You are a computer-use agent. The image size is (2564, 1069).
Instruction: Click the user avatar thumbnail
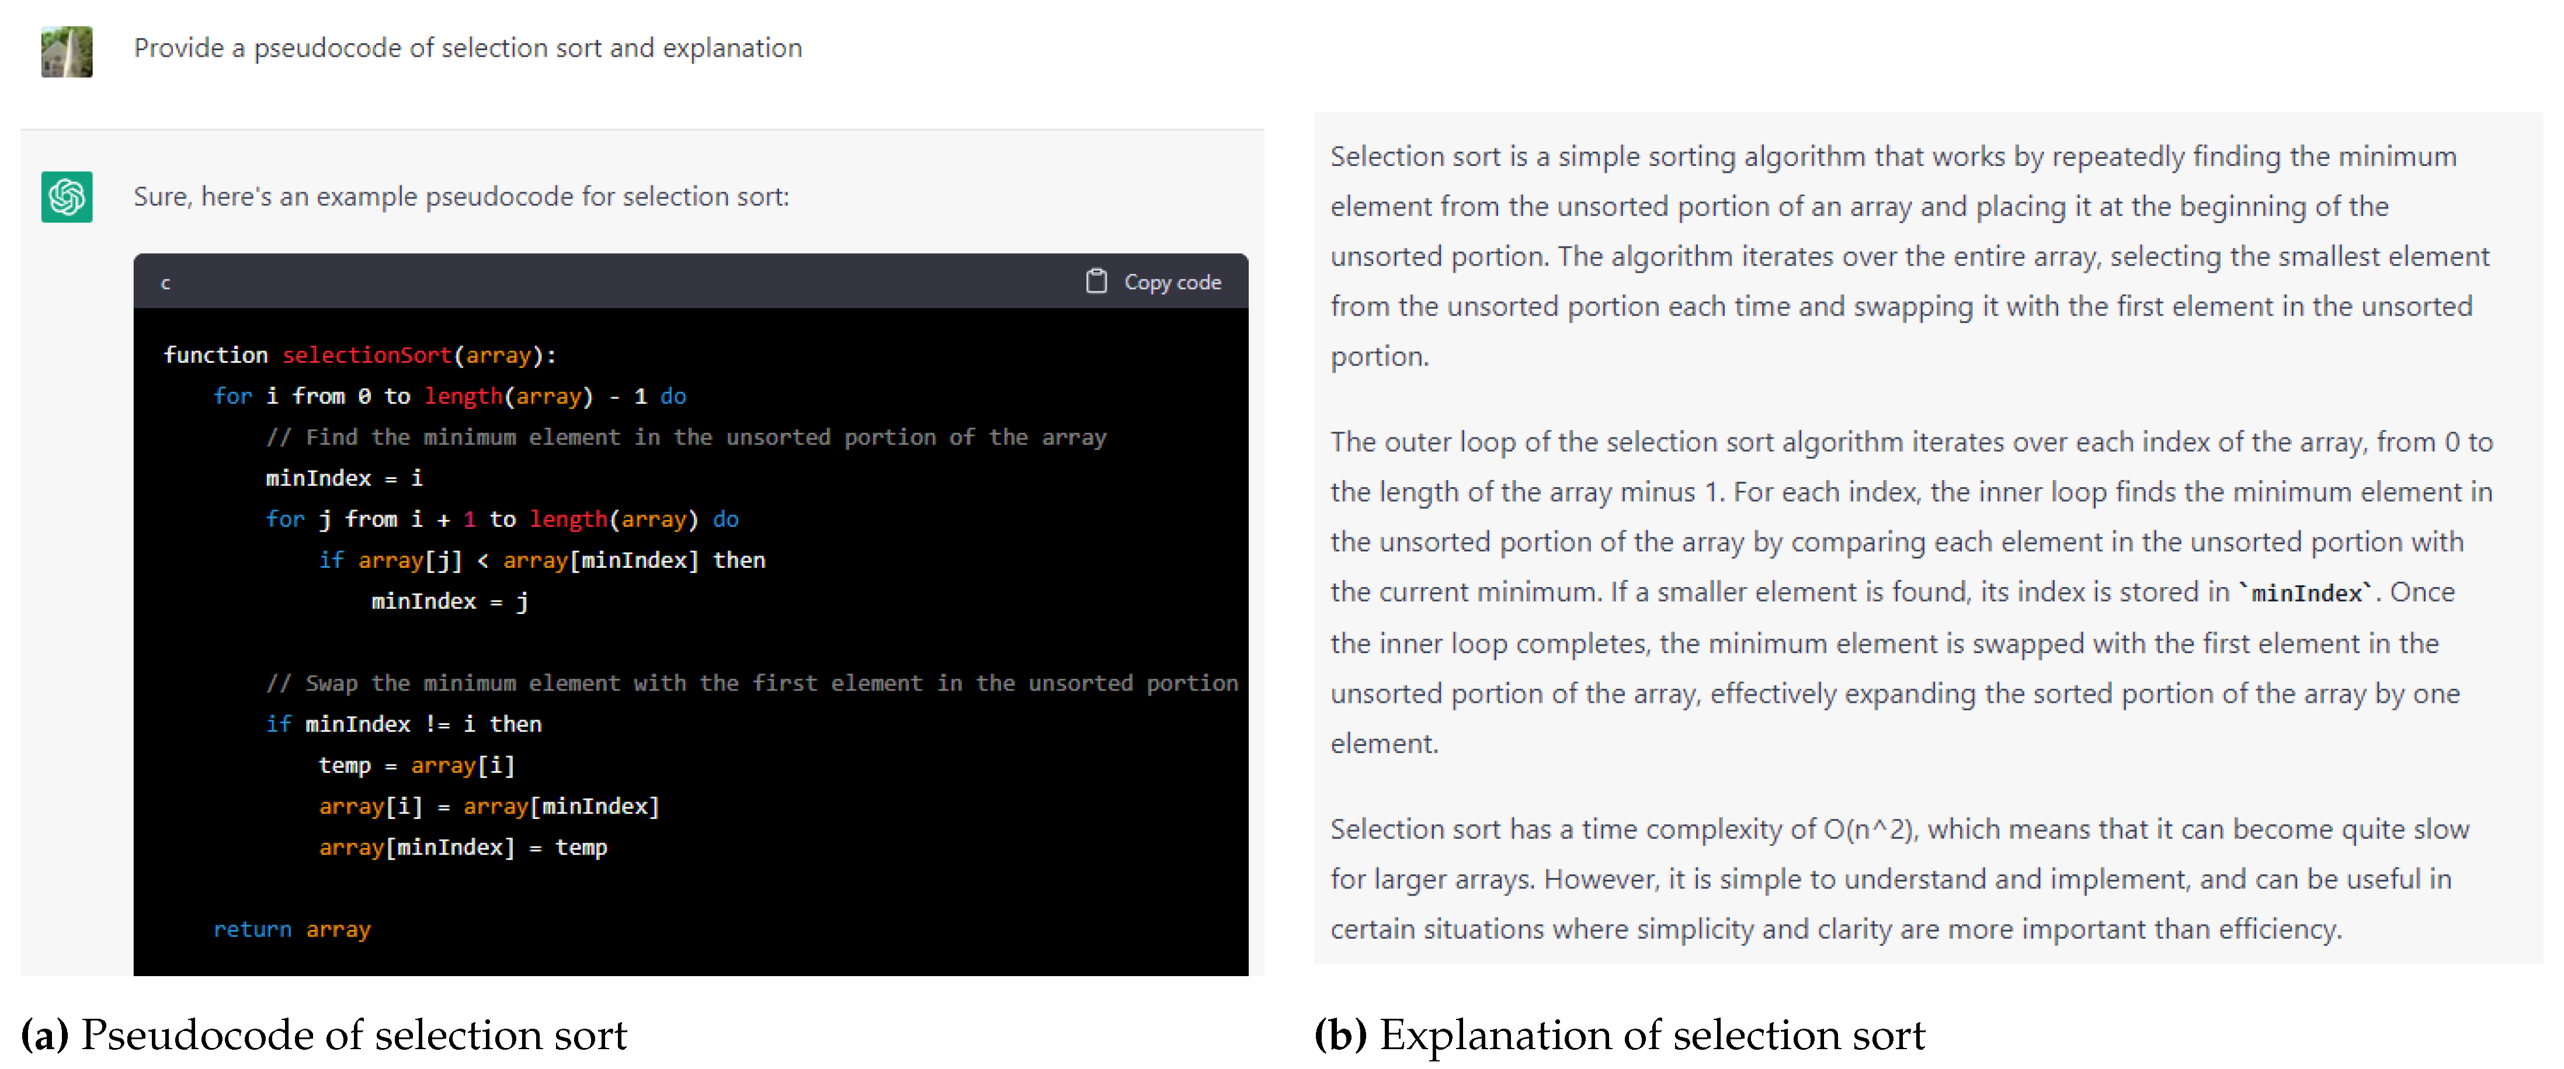(67, 51)
